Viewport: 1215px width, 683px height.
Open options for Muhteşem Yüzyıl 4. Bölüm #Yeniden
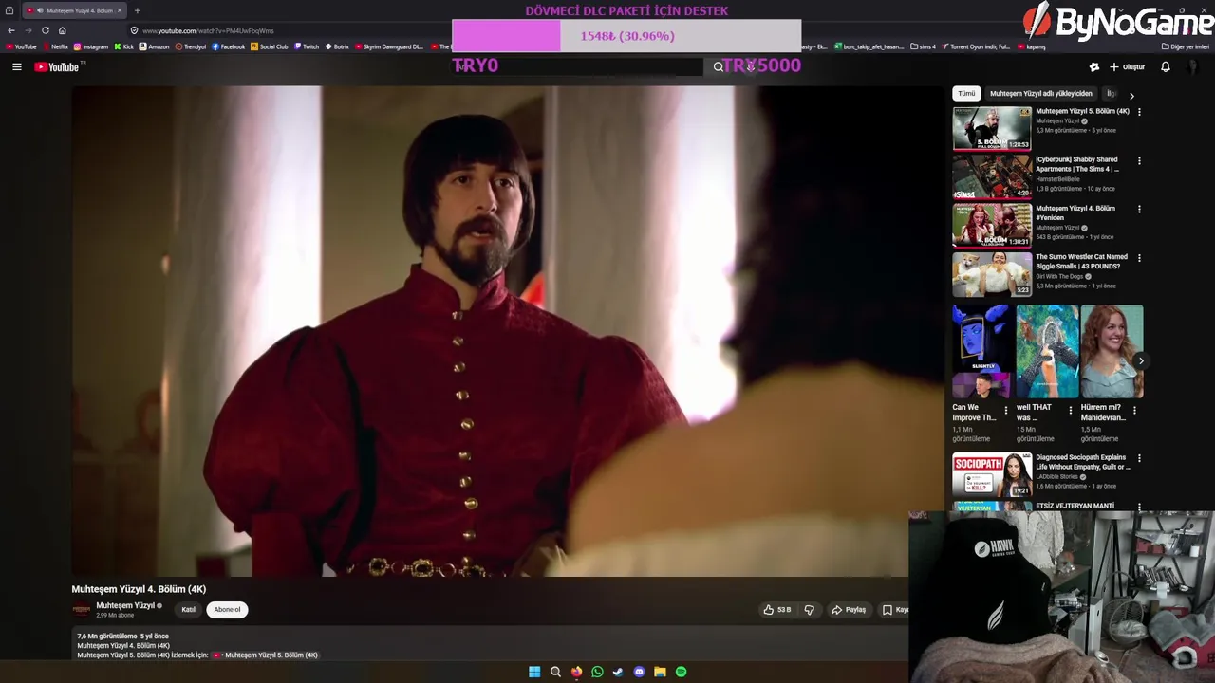pos(1139,209)
